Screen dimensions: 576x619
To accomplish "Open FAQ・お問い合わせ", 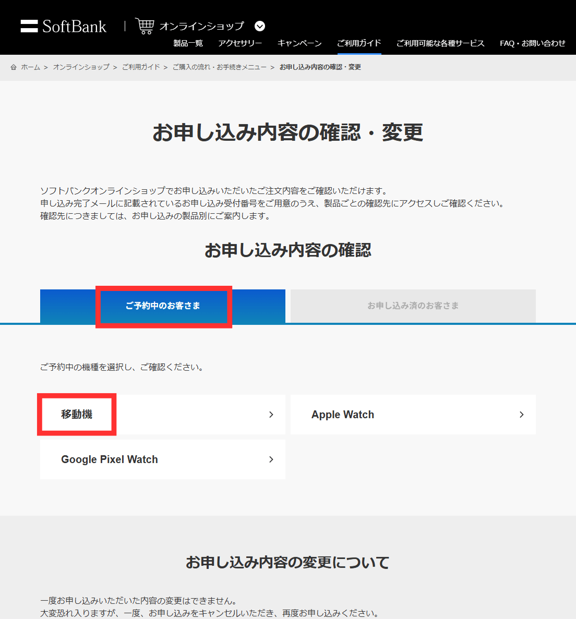I will (532, 44).
